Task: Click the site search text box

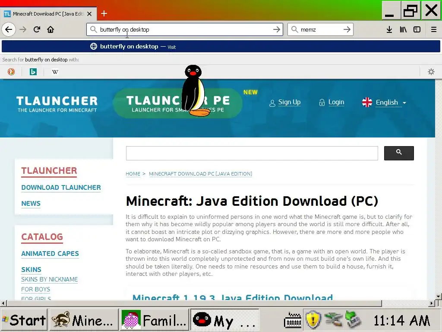Action: [252, 153]
